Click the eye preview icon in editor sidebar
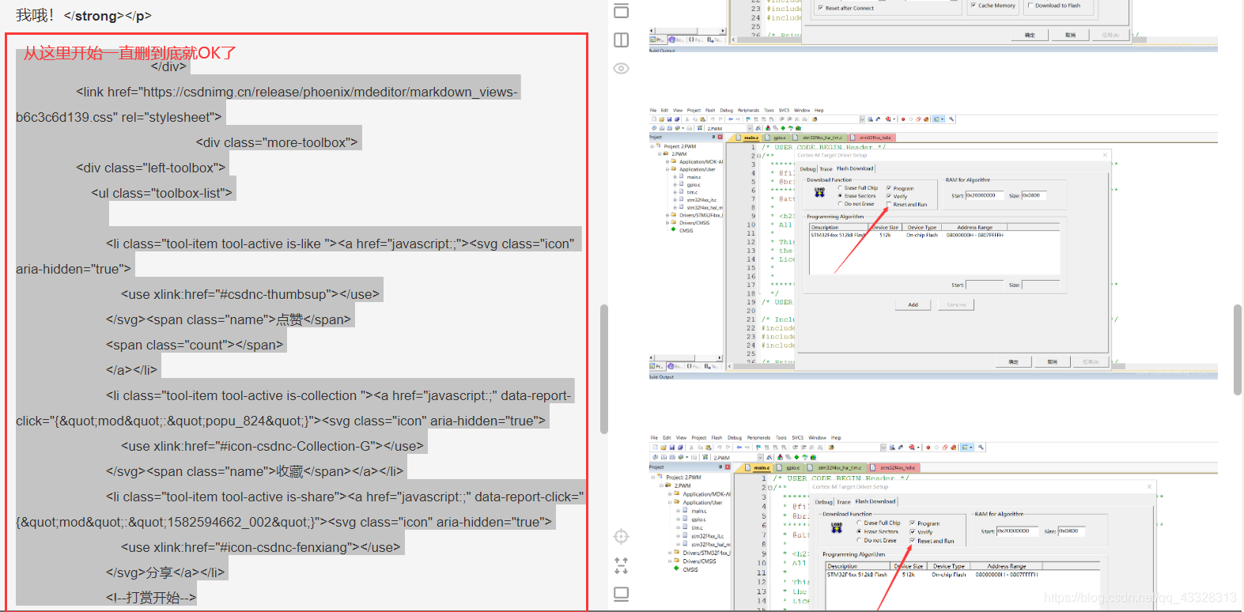 pos(622,68)
